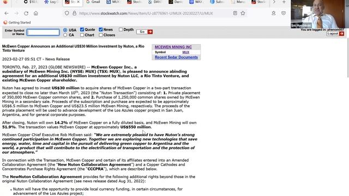
Task: Click the page vertical scrollbar
Action: point(348,58)
